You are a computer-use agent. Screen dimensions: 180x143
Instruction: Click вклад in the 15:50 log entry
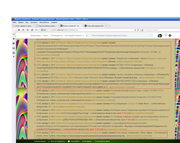pyautogui.click(x=85, y=81)
